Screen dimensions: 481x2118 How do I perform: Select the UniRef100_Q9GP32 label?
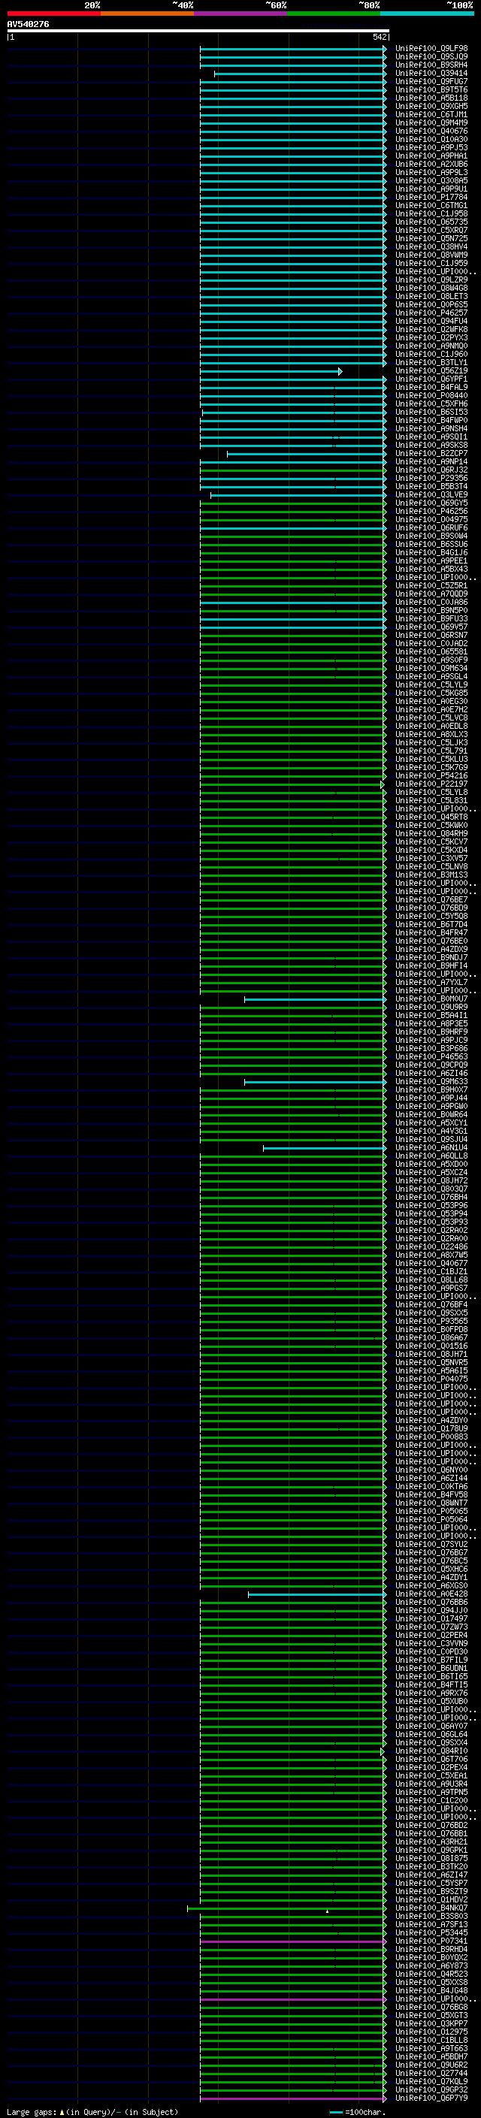coord(431,2090)
